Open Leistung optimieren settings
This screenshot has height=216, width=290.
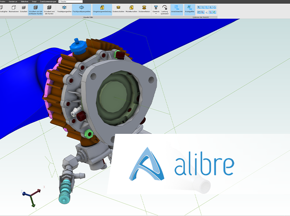[x=165, y=10]
